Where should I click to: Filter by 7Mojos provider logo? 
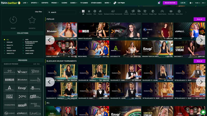[35, 71]
